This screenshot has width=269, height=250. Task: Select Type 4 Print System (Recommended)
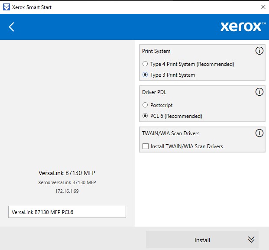point(145,64)
